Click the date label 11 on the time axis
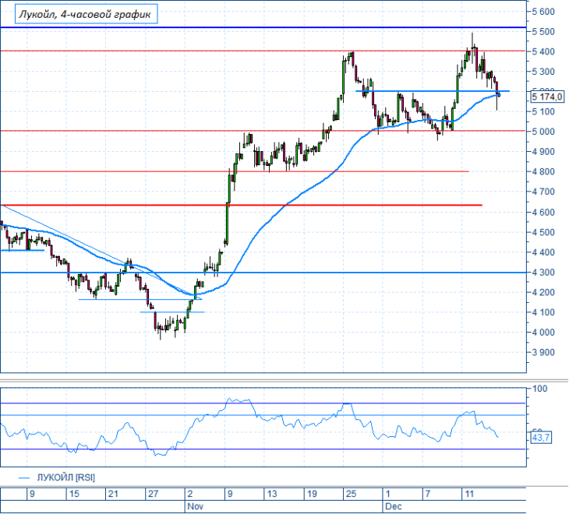 (x=469, y=494)
